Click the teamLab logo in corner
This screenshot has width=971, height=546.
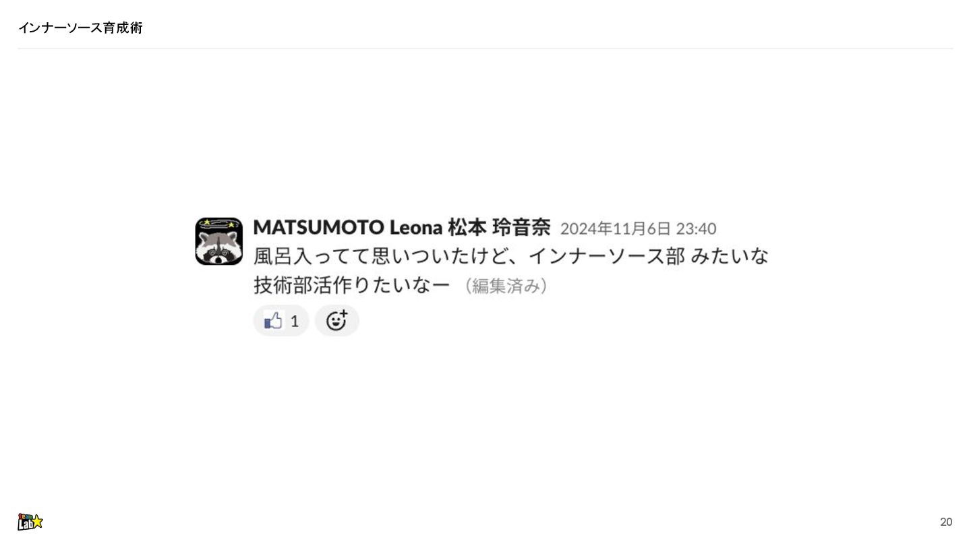30,521
